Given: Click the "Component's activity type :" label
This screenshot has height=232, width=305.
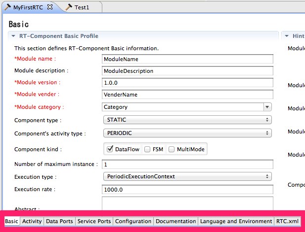Looking at the screenshot, I should [x=50, y=133].
